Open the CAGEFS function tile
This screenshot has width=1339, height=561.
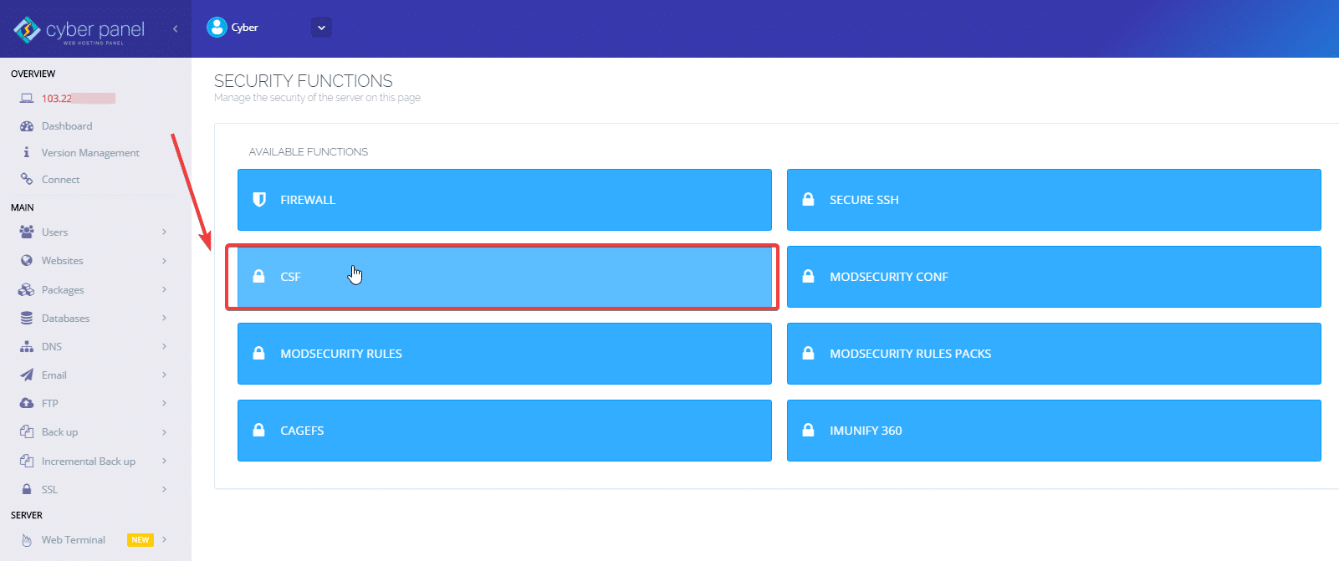(x=504, y=431)
